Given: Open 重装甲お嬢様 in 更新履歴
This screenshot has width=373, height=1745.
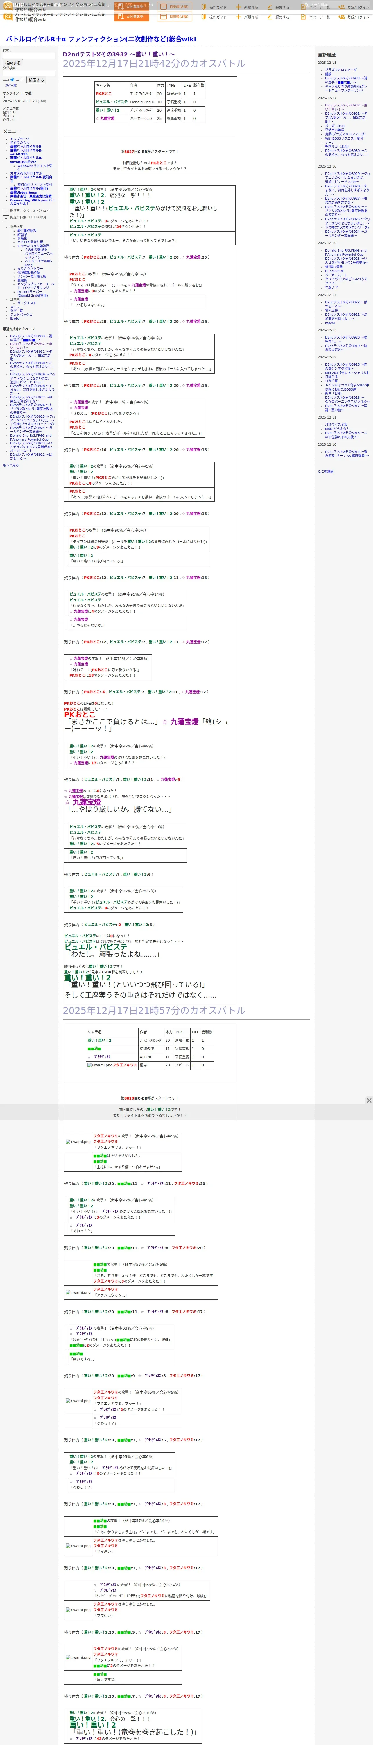Looking at the screenshot, I should point(334,130).
